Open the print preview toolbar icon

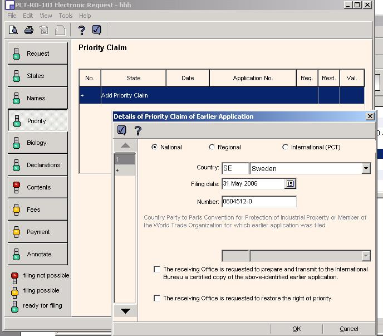point(13,30)
